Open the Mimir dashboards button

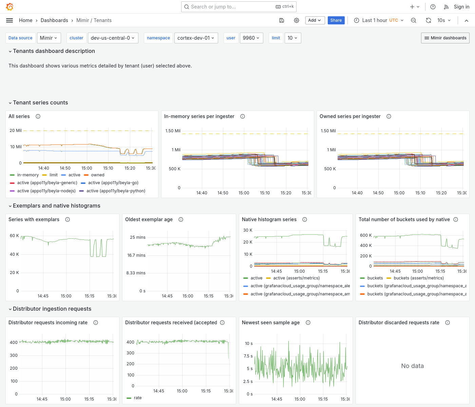tap(445, 38)
